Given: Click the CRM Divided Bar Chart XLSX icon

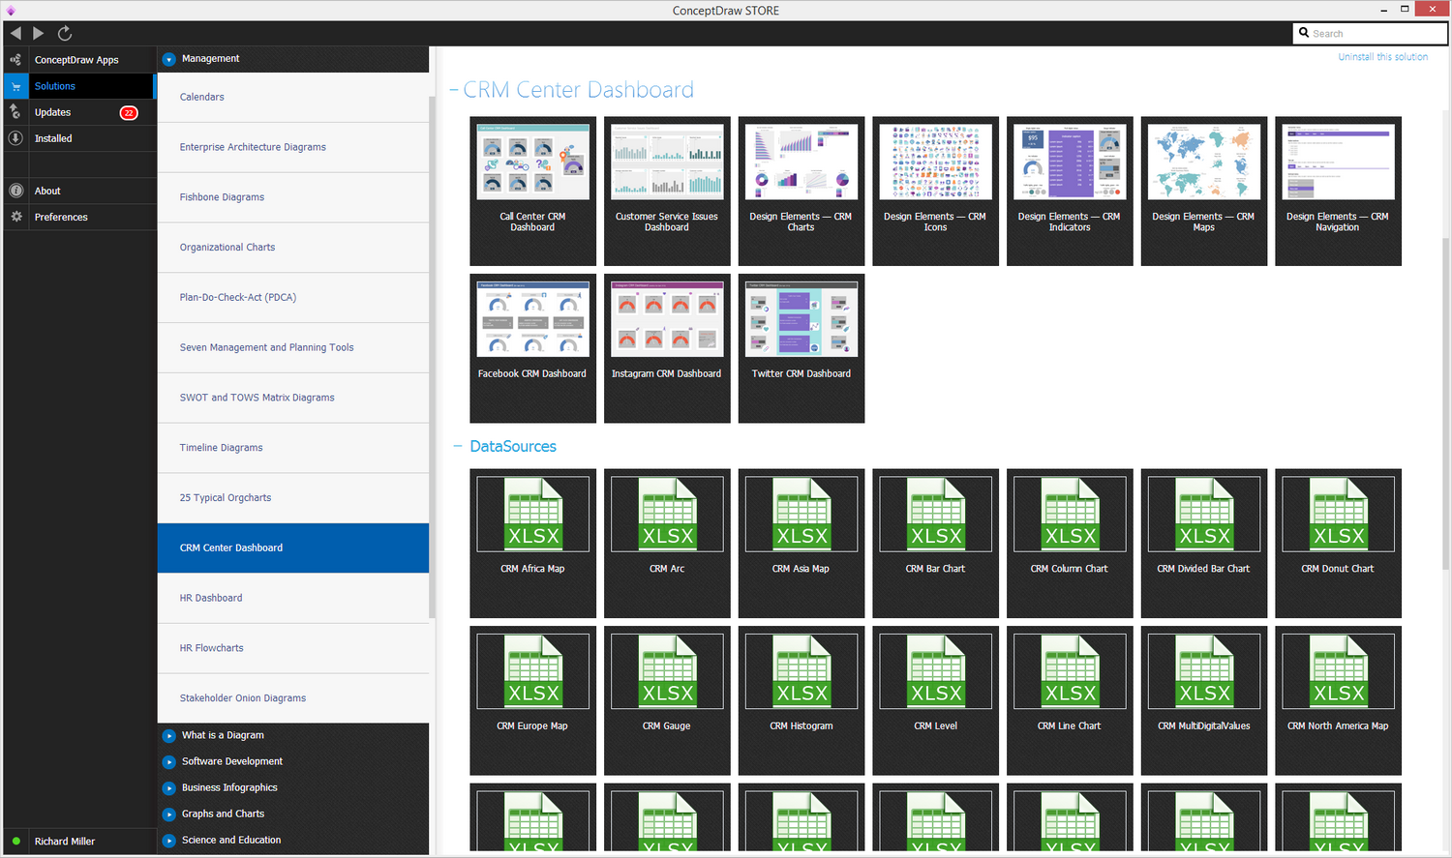Looking at the screenshot, I should coord(1204,514).
